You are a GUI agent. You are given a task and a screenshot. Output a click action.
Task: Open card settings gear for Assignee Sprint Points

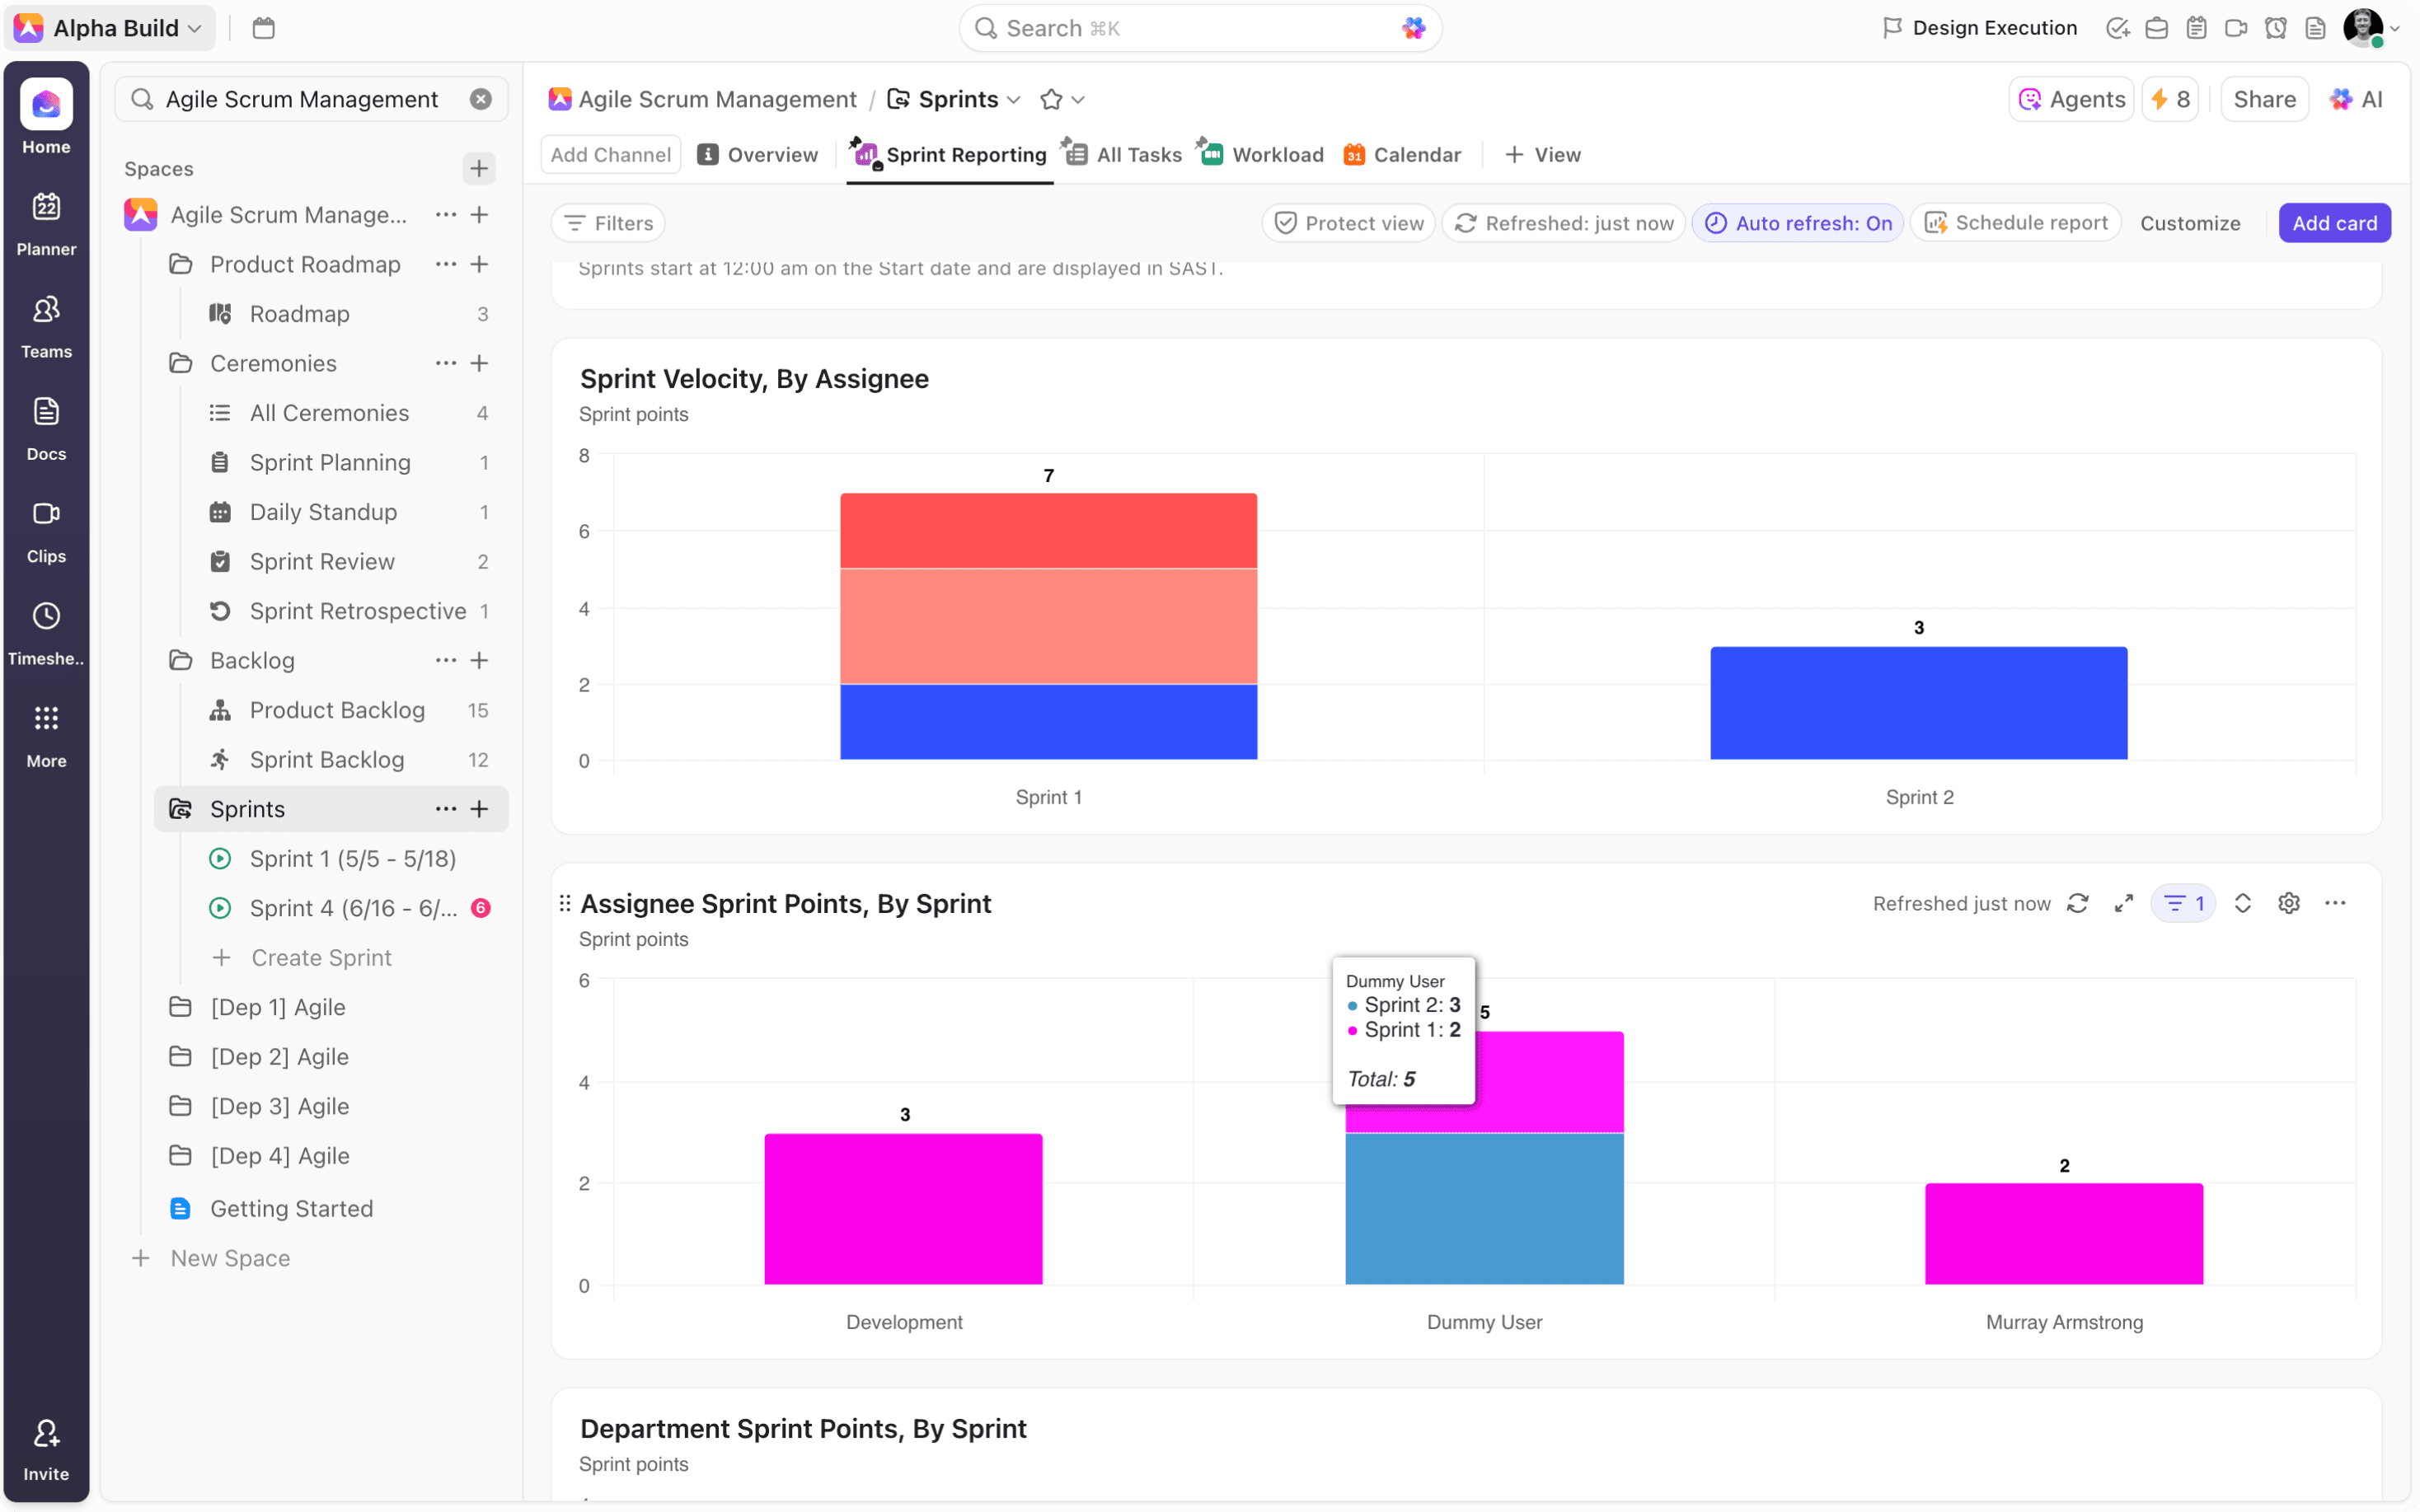2288,903
